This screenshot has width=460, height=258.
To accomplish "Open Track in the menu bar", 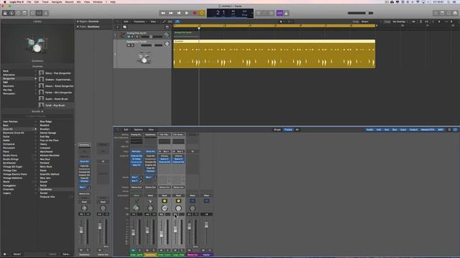I will point(45,1).
